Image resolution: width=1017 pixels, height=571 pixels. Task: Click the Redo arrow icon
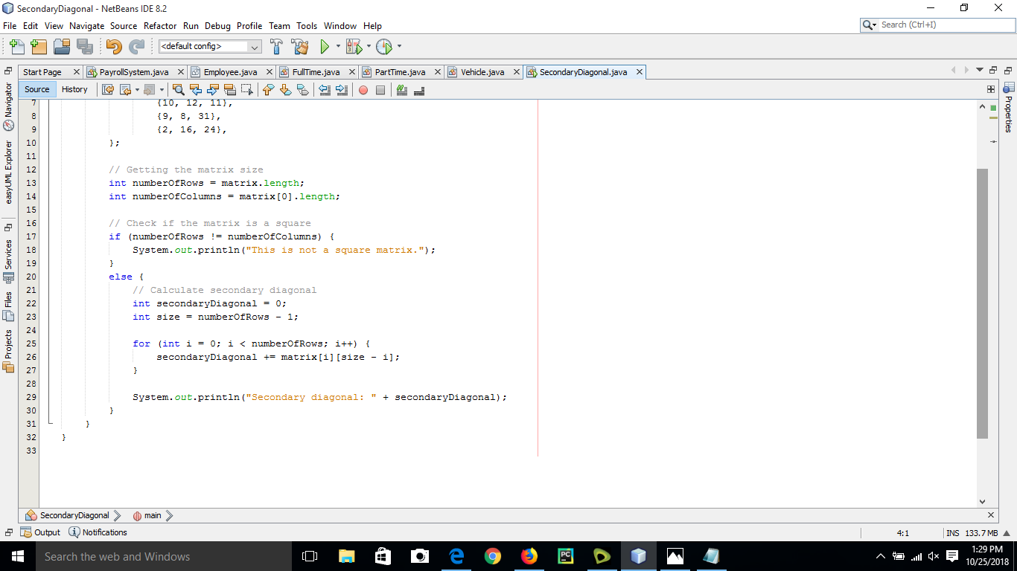[136, 47]
